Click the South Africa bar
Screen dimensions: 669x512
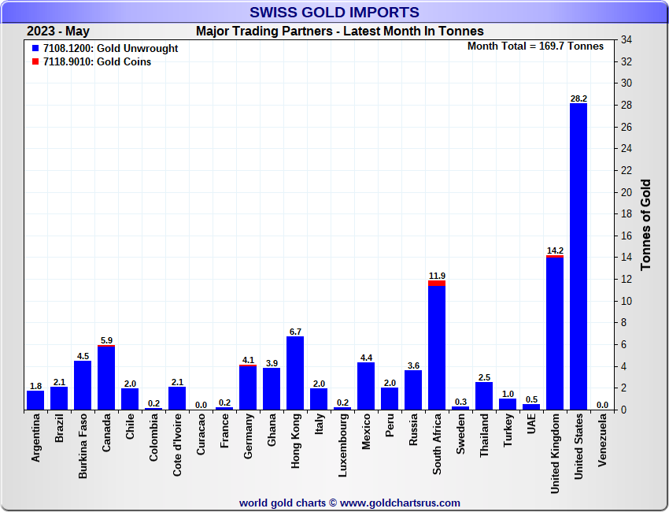tap(437, 347)
